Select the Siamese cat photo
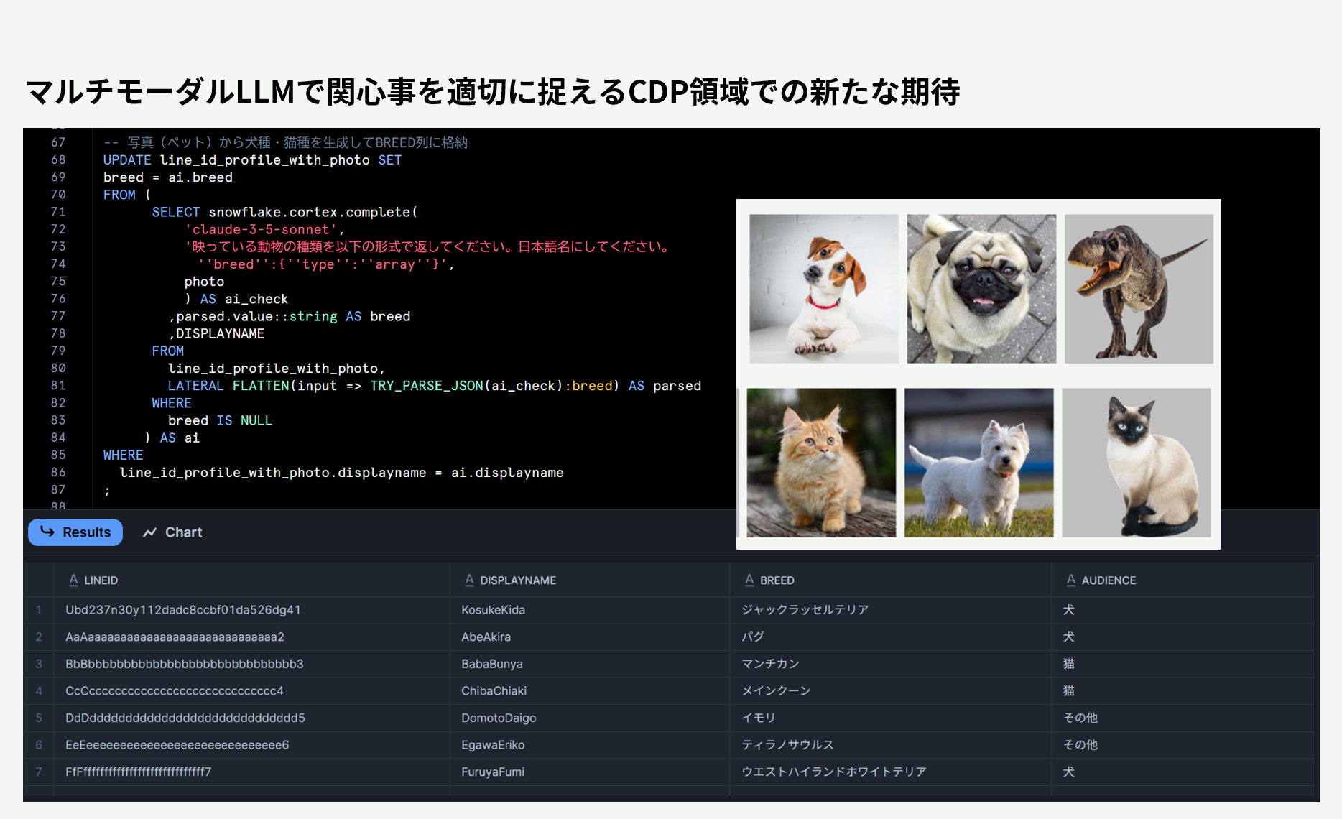1342x819 pixels. (x=1136, y=463)
